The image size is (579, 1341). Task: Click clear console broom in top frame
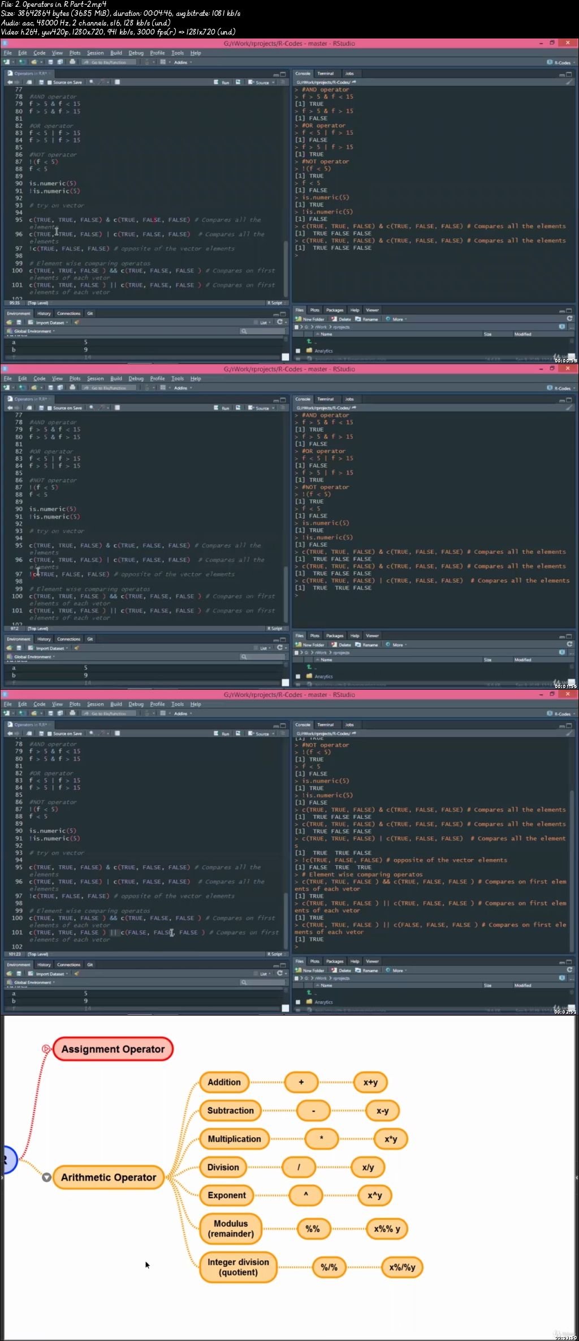tap(569, 82)
